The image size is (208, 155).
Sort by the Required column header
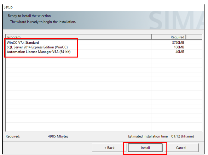(x=169, y=37)
